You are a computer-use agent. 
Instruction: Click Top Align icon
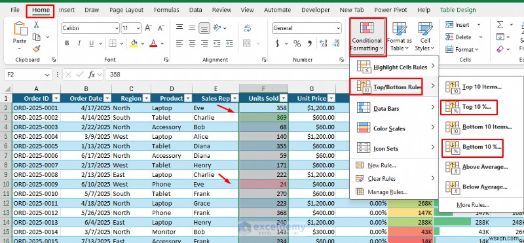179,28
